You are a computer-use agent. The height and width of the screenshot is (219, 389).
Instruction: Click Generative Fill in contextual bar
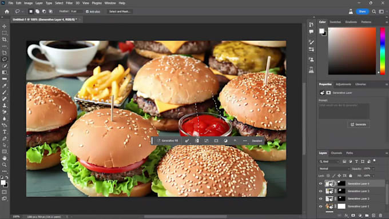point(168,141)
